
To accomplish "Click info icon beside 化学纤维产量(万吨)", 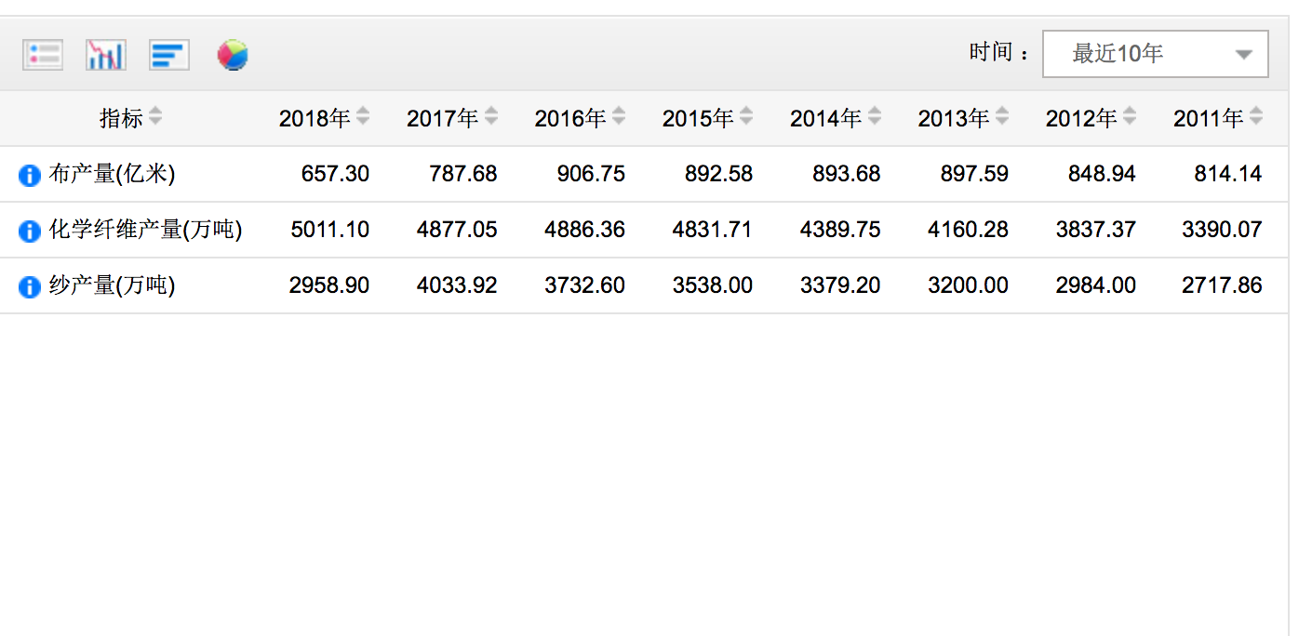I will click(30, 231).
